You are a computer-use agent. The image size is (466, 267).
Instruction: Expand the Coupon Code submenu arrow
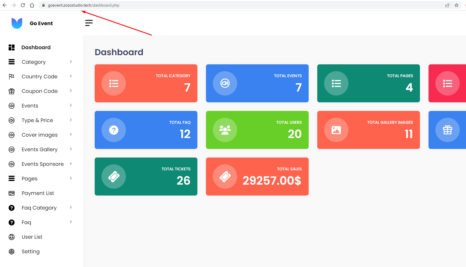click(71, 91)
